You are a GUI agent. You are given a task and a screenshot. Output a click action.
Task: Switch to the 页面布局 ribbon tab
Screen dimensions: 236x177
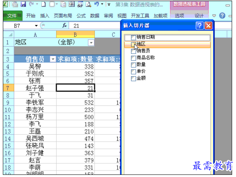tap(63, 16)
